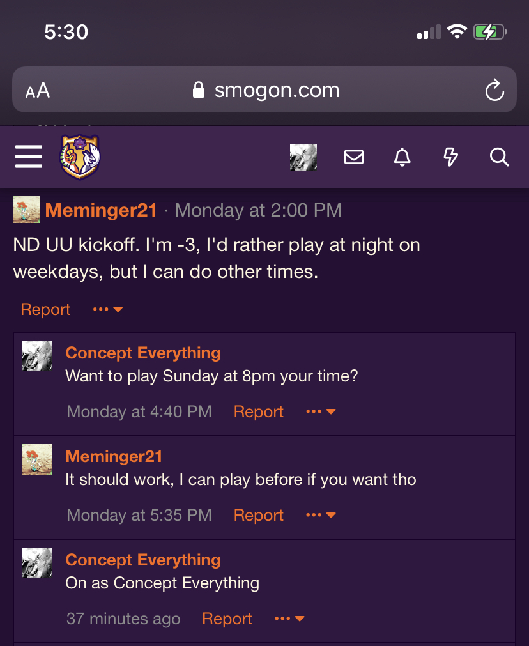
Task: Open the inbox envelope icon
Action: tap(354, 157)
